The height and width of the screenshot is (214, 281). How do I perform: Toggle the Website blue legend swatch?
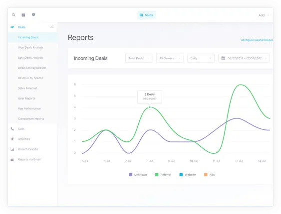(181, 175)
